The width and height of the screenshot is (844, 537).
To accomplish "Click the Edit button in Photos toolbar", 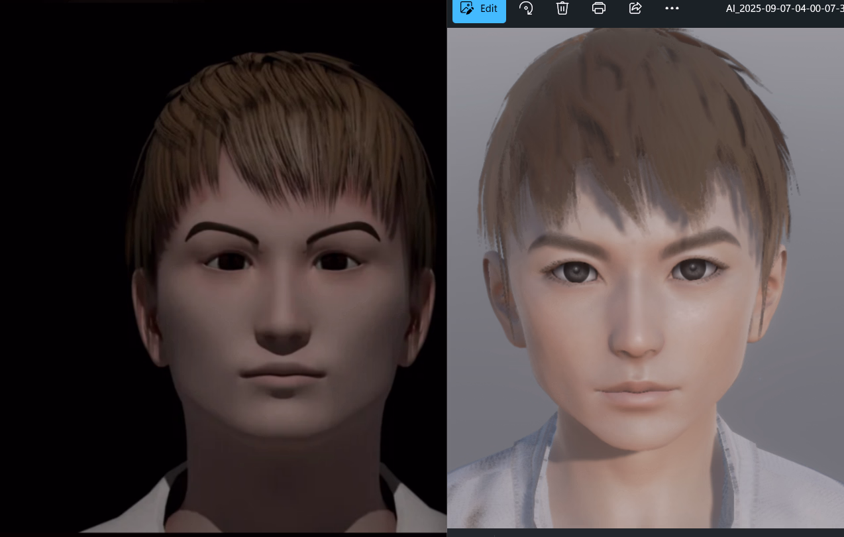I will coord(479,9).
